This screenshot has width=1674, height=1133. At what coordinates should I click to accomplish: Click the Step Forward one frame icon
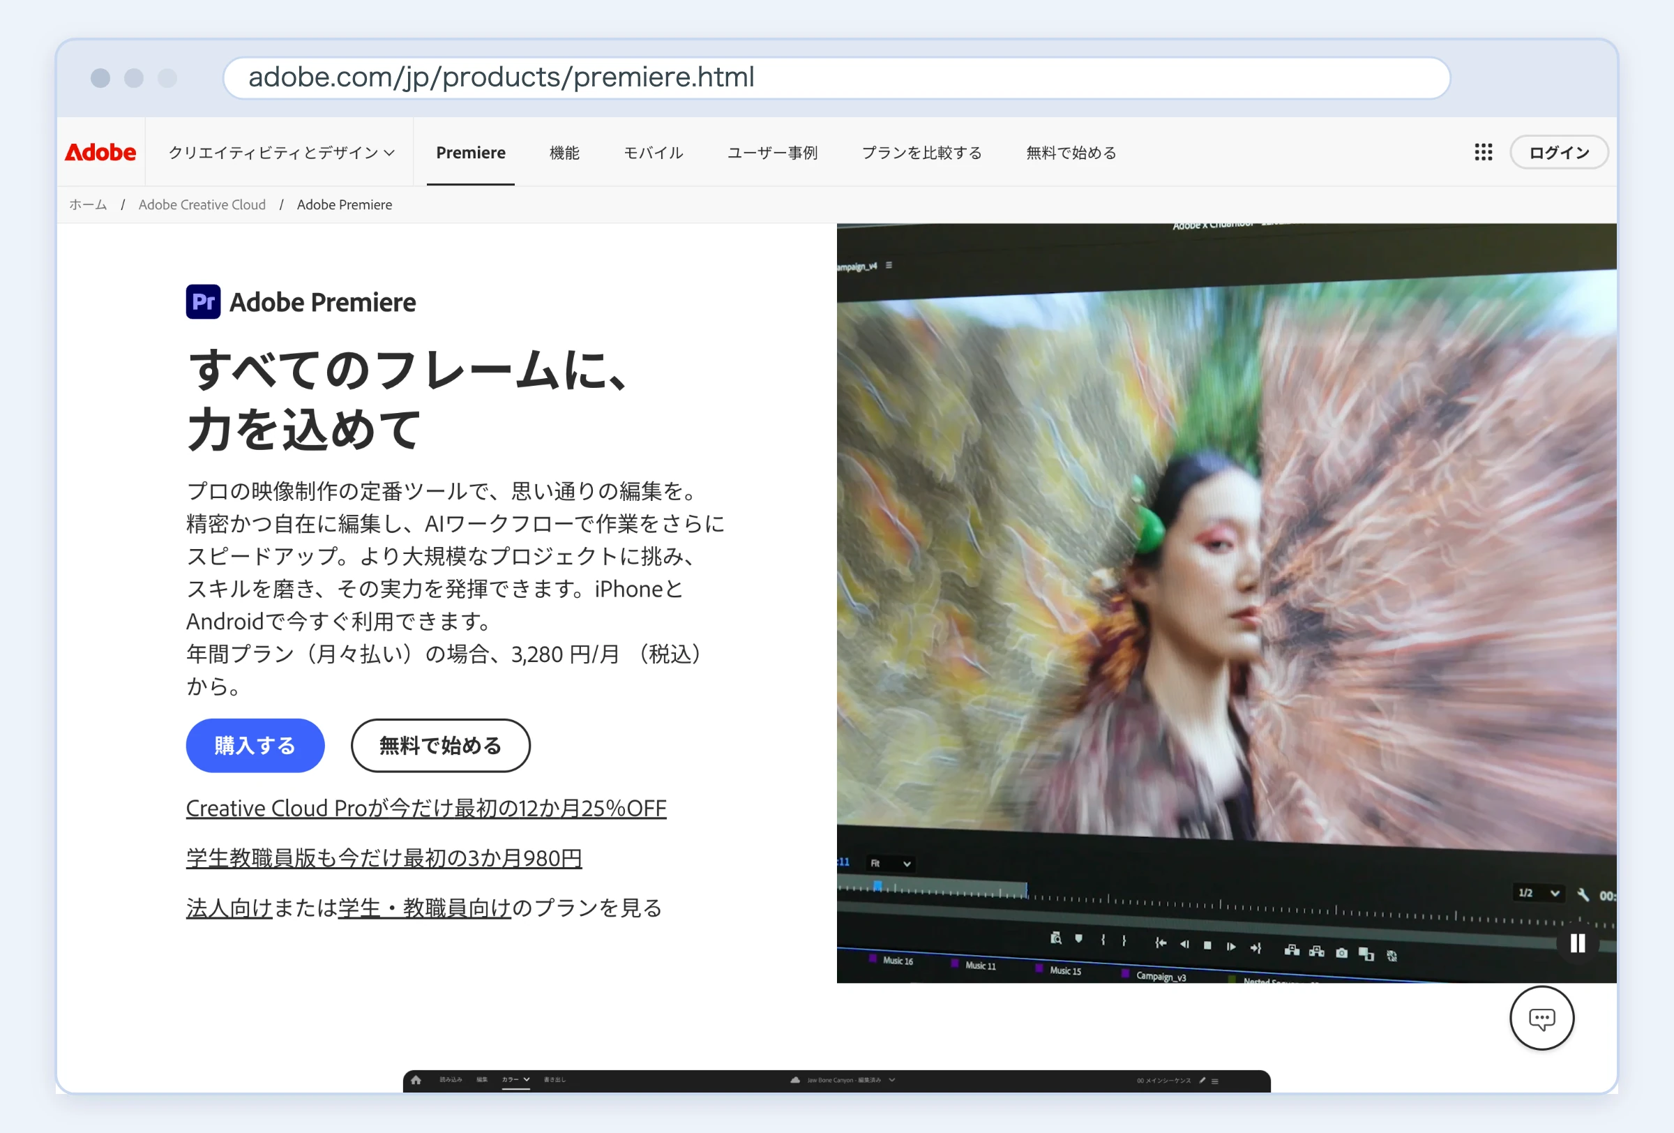(x=1231, y=947)
